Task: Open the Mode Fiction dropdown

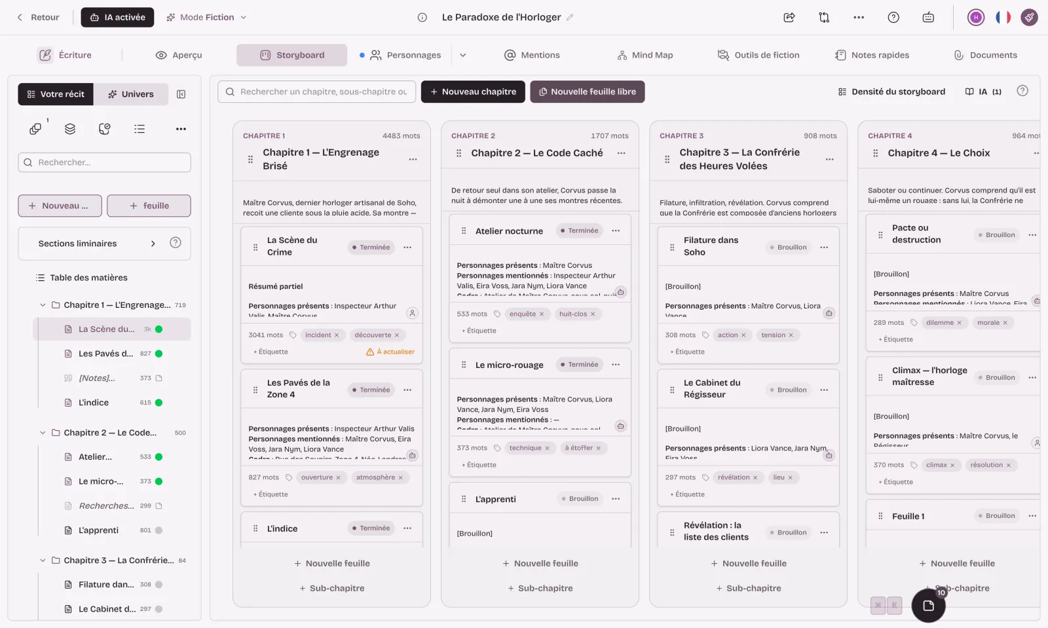Action: 206,18
